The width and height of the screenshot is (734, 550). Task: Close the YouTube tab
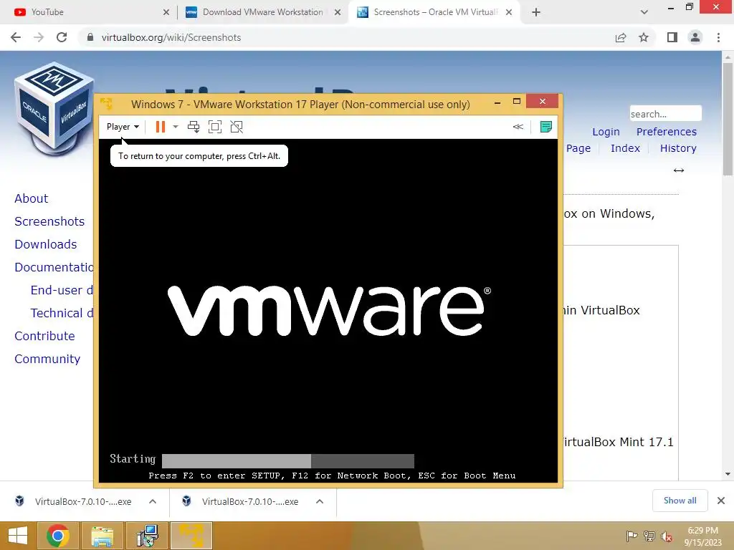point(166,12)
